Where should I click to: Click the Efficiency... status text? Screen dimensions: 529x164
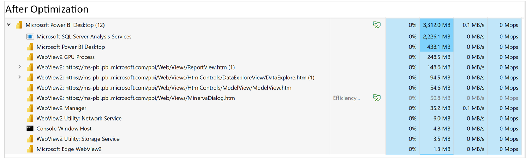(346, 98)
